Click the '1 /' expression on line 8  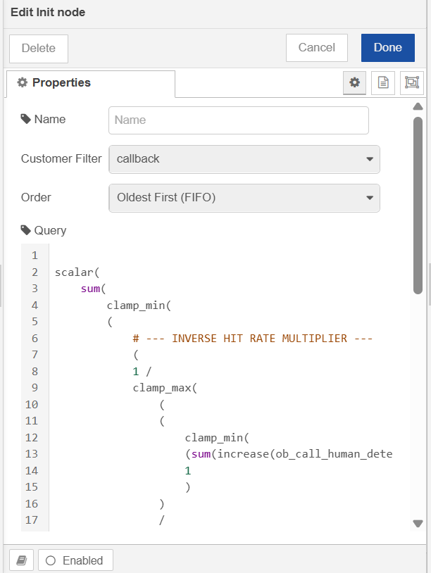point(142,371)
